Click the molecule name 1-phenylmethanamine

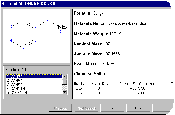coord(126,24)
